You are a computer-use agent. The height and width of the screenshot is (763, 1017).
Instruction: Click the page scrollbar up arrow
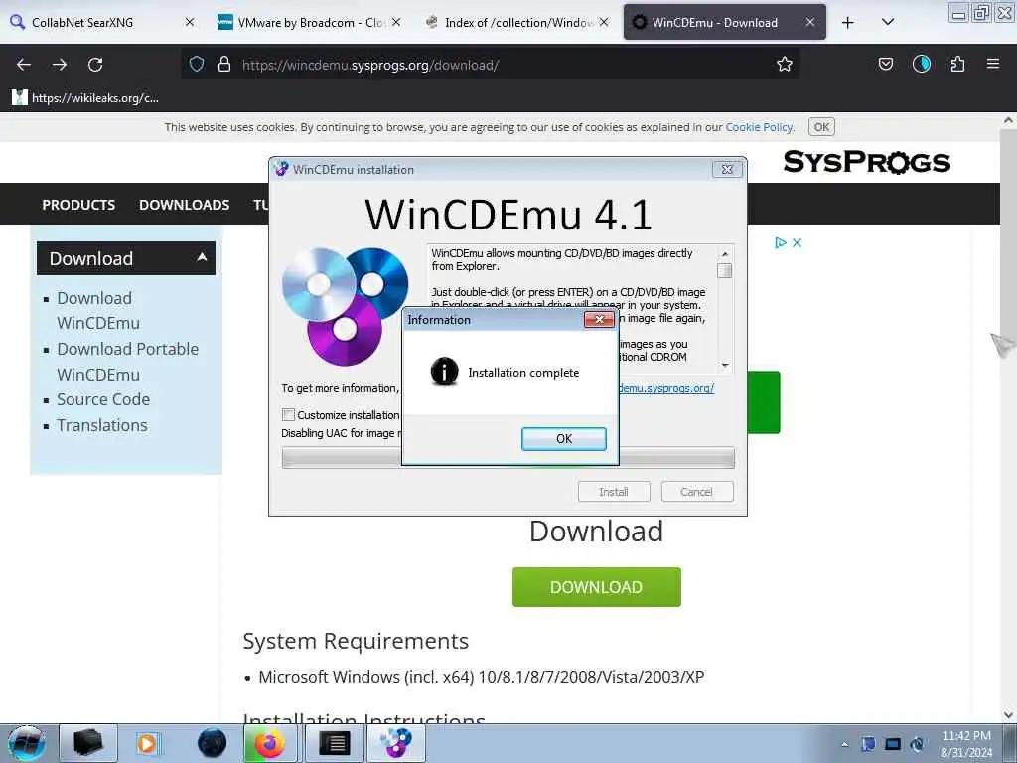1008,120
